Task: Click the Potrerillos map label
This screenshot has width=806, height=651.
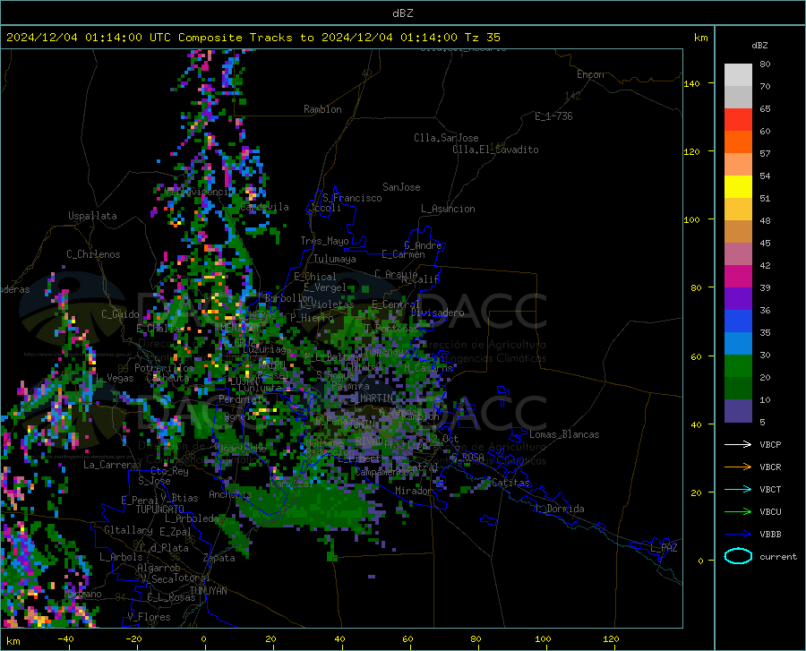Action: pos(164,368)
